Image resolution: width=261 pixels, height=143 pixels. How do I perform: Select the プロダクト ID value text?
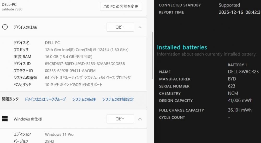(x=70, y=71)
